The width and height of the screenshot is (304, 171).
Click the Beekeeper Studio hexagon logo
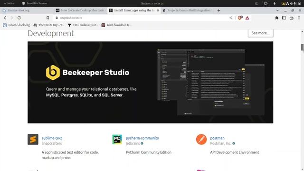click(53, 73)
